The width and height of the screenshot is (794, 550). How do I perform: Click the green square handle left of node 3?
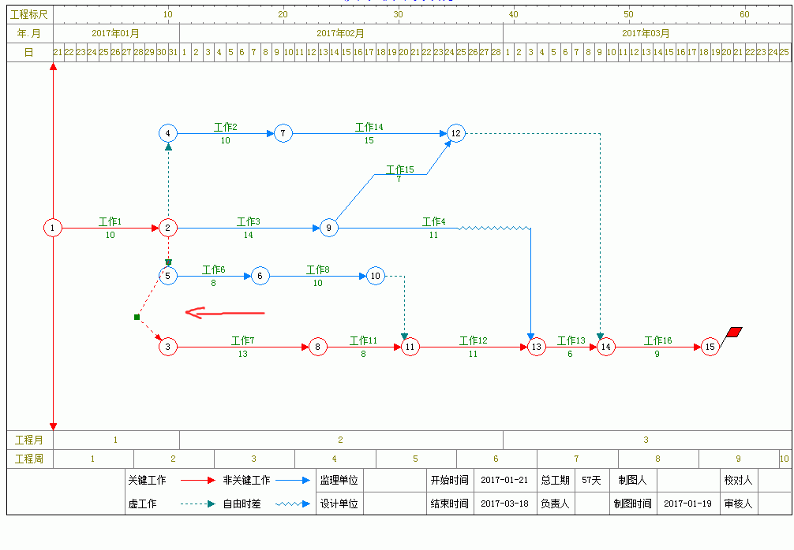(137, 317)
